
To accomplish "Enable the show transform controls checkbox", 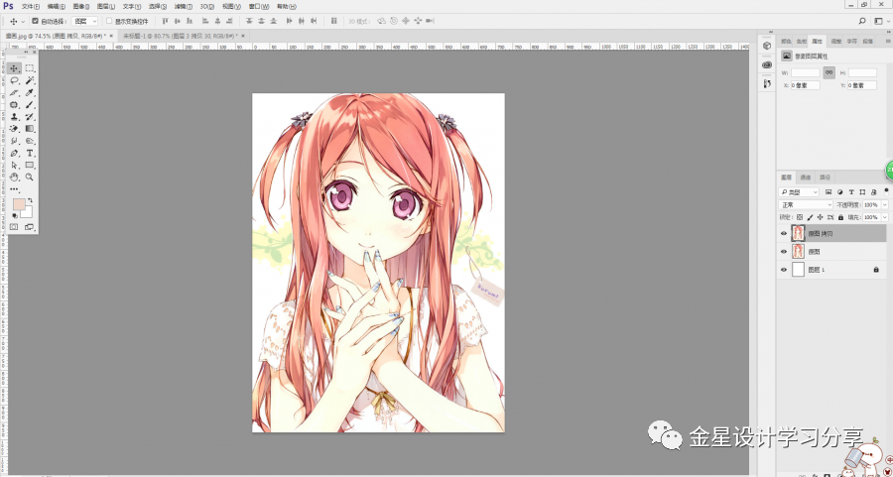I will [x=109, y=21].
